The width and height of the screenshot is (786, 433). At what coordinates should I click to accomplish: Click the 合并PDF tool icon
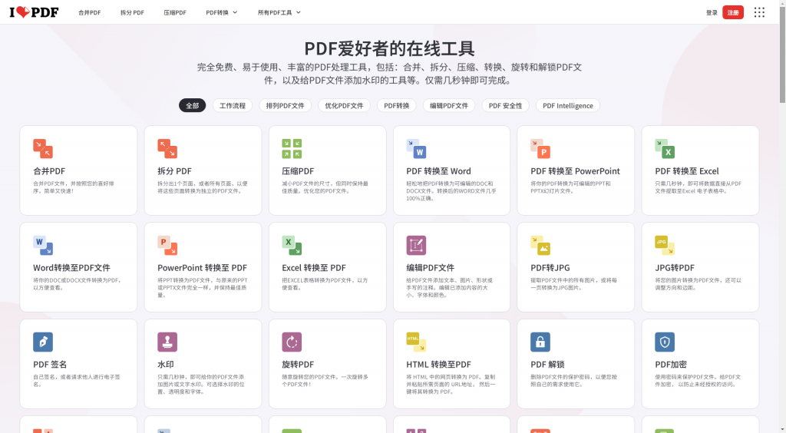tap(43, 148)
